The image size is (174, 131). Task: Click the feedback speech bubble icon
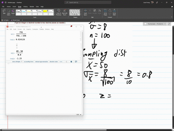click(x=76, y=61)
